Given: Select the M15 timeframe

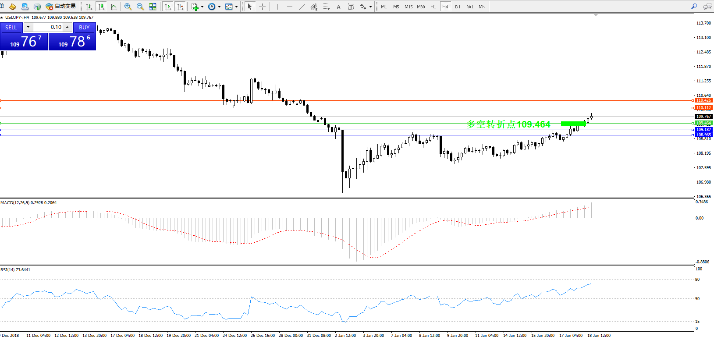Looking at the screenshot, I should (409, 7).
